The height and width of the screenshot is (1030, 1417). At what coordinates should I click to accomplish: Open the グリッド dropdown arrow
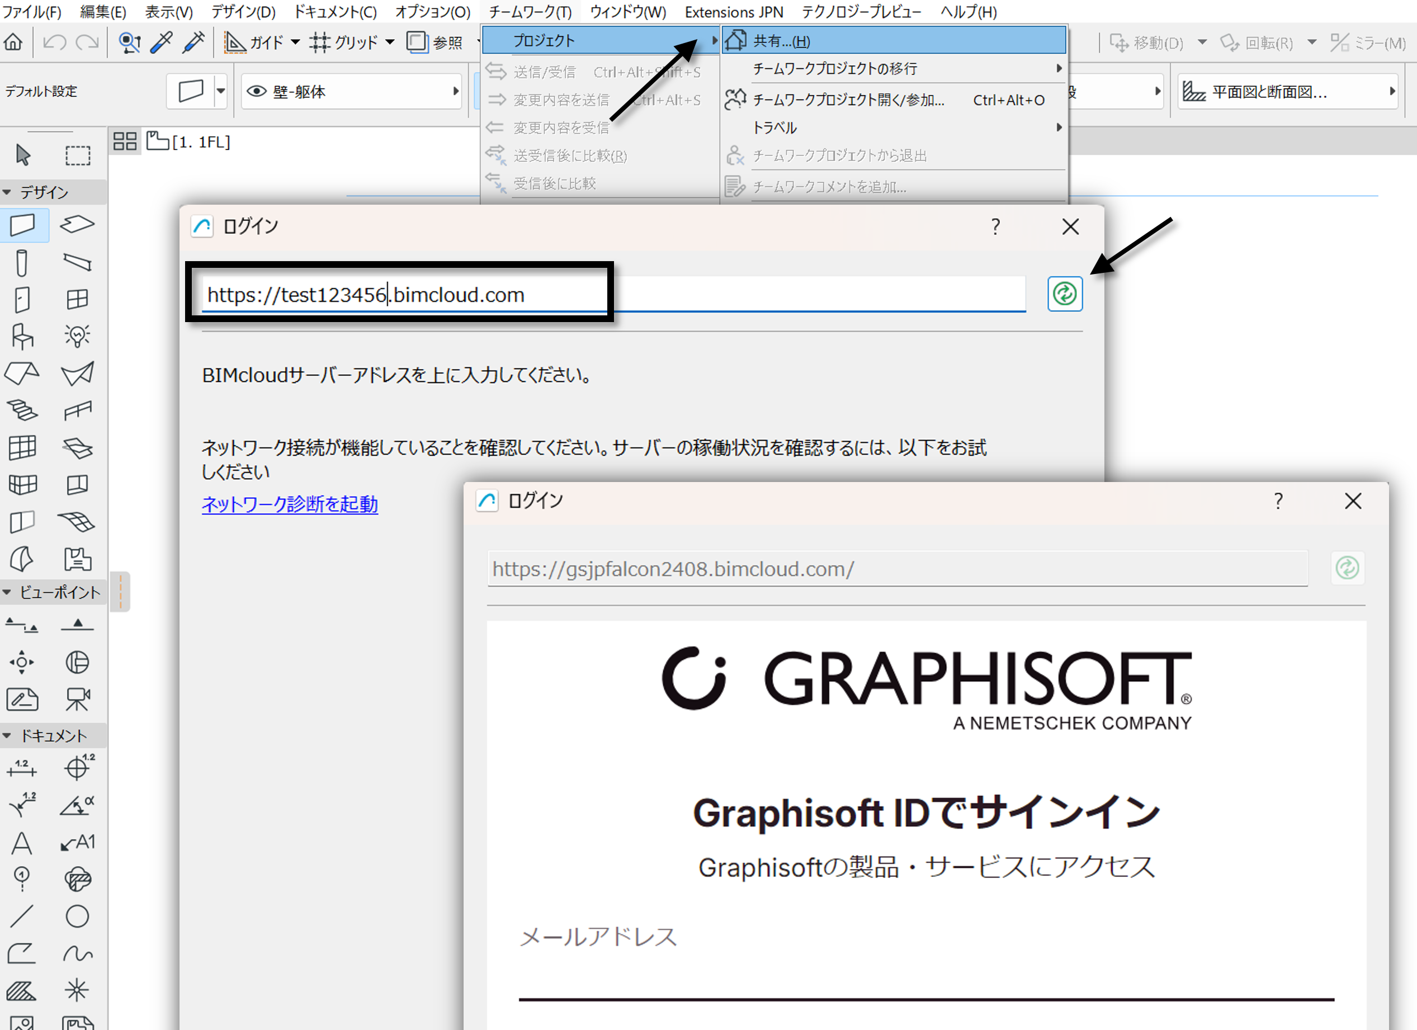(390, 42)
